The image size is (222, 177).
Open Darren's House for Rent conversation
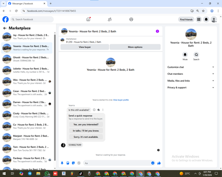[27, 104]
